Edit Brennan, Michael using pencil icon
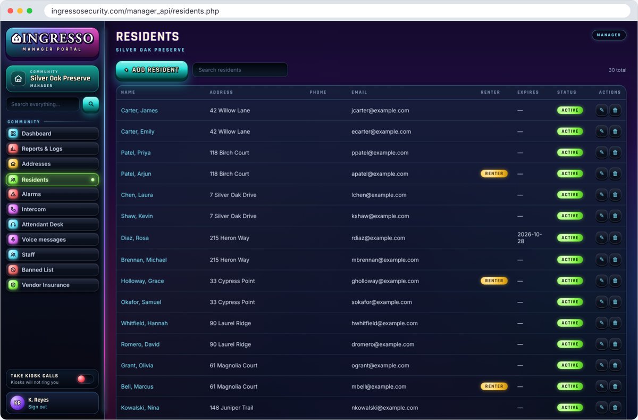 click(x=601, y=260)
